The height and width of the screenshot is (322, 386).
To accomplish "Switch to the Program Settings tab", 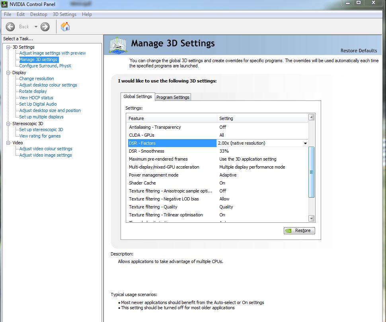I will click(x=173, y=97).
